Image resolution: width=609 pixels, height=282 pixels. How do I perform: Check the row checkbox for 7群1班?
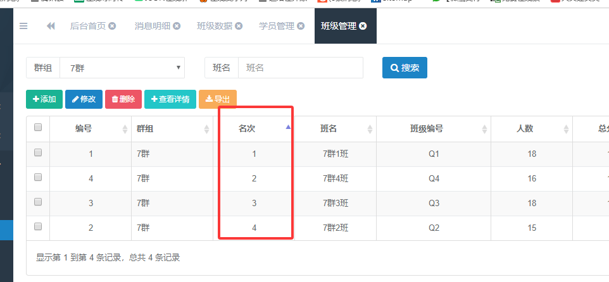38,153
